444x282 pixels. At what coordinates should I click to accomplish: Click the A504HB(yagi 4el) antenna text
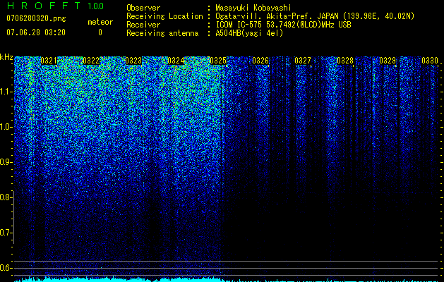click(x=249, y=33)
